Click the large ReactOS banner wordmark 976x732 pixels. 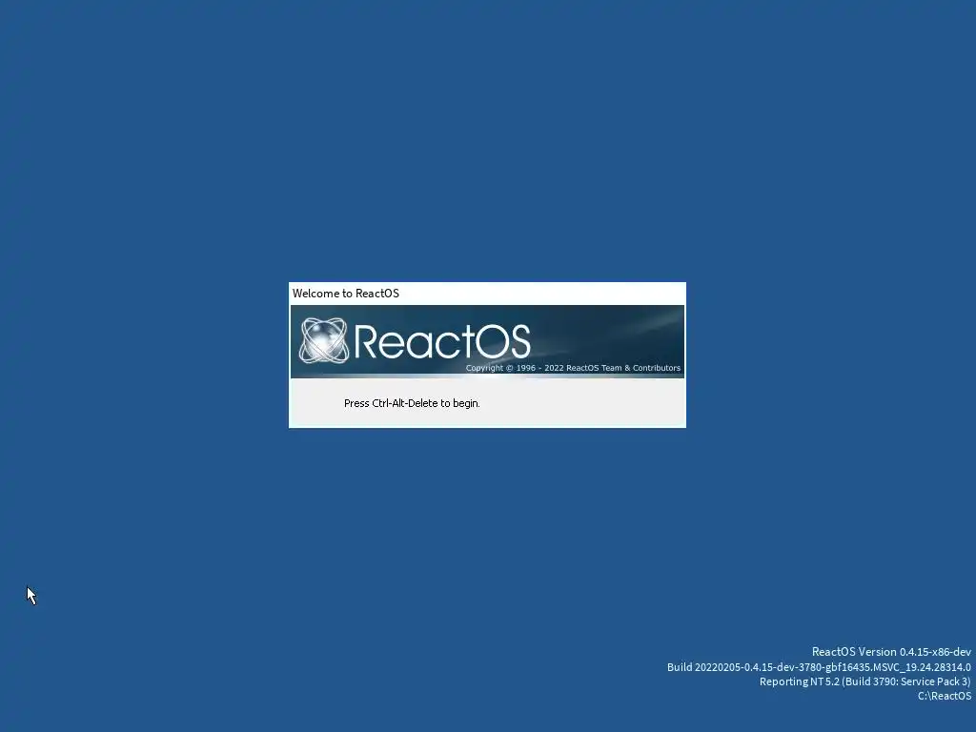click(442, 341)
